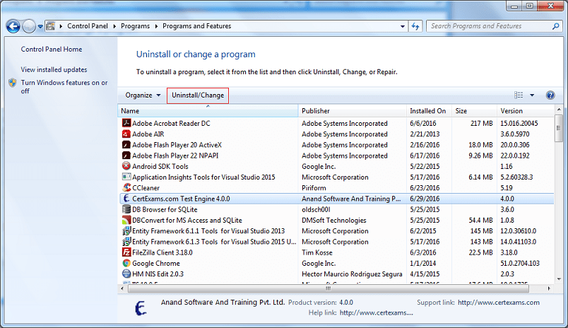Click the Entity Framework 6.1.1 Tools icon

point(126,231)
